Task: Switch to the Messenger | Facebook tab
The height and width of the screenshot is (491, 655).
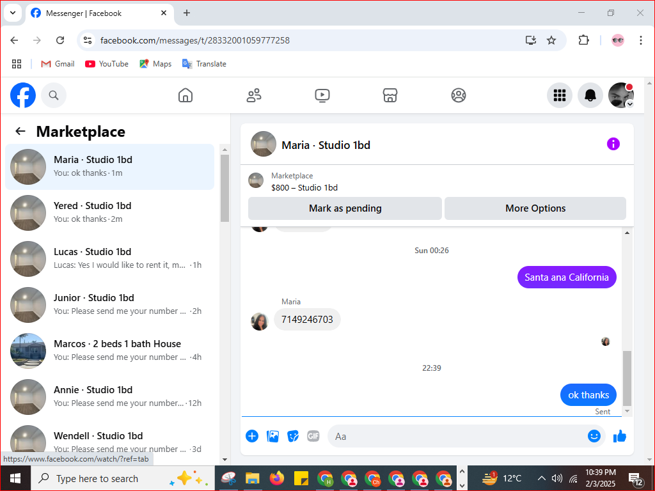Action: [x=100, y=13]
